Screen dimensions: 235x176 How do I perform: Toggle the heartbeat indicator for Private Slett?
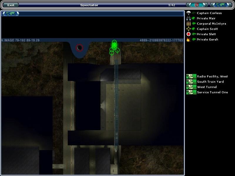pos(194,34)
